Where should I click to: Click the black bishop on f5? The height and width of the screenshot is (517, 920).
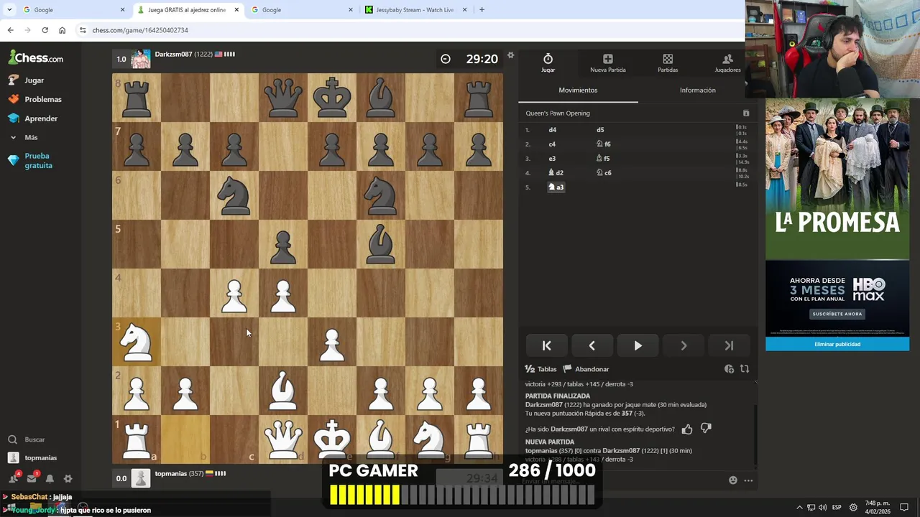[381, 244]
